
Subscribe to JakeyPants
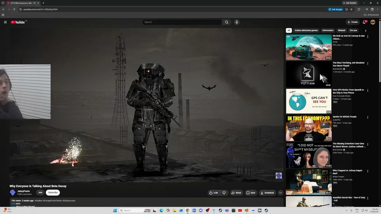[x=53, y=193]
